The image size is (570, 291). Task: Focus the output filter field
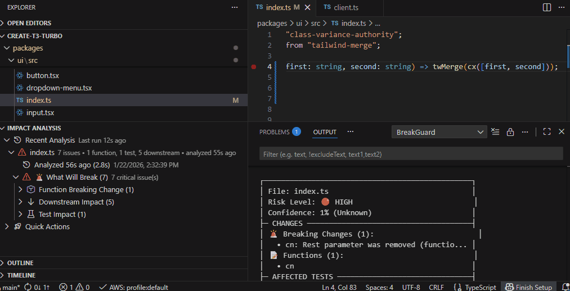pos(411,154)
